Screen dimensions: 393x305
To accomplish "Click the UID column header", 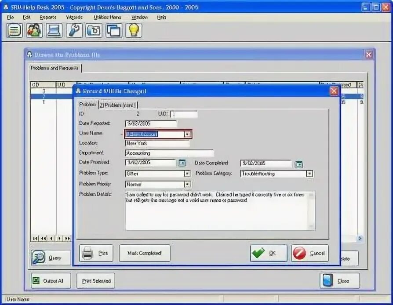I will click(66, 85).
